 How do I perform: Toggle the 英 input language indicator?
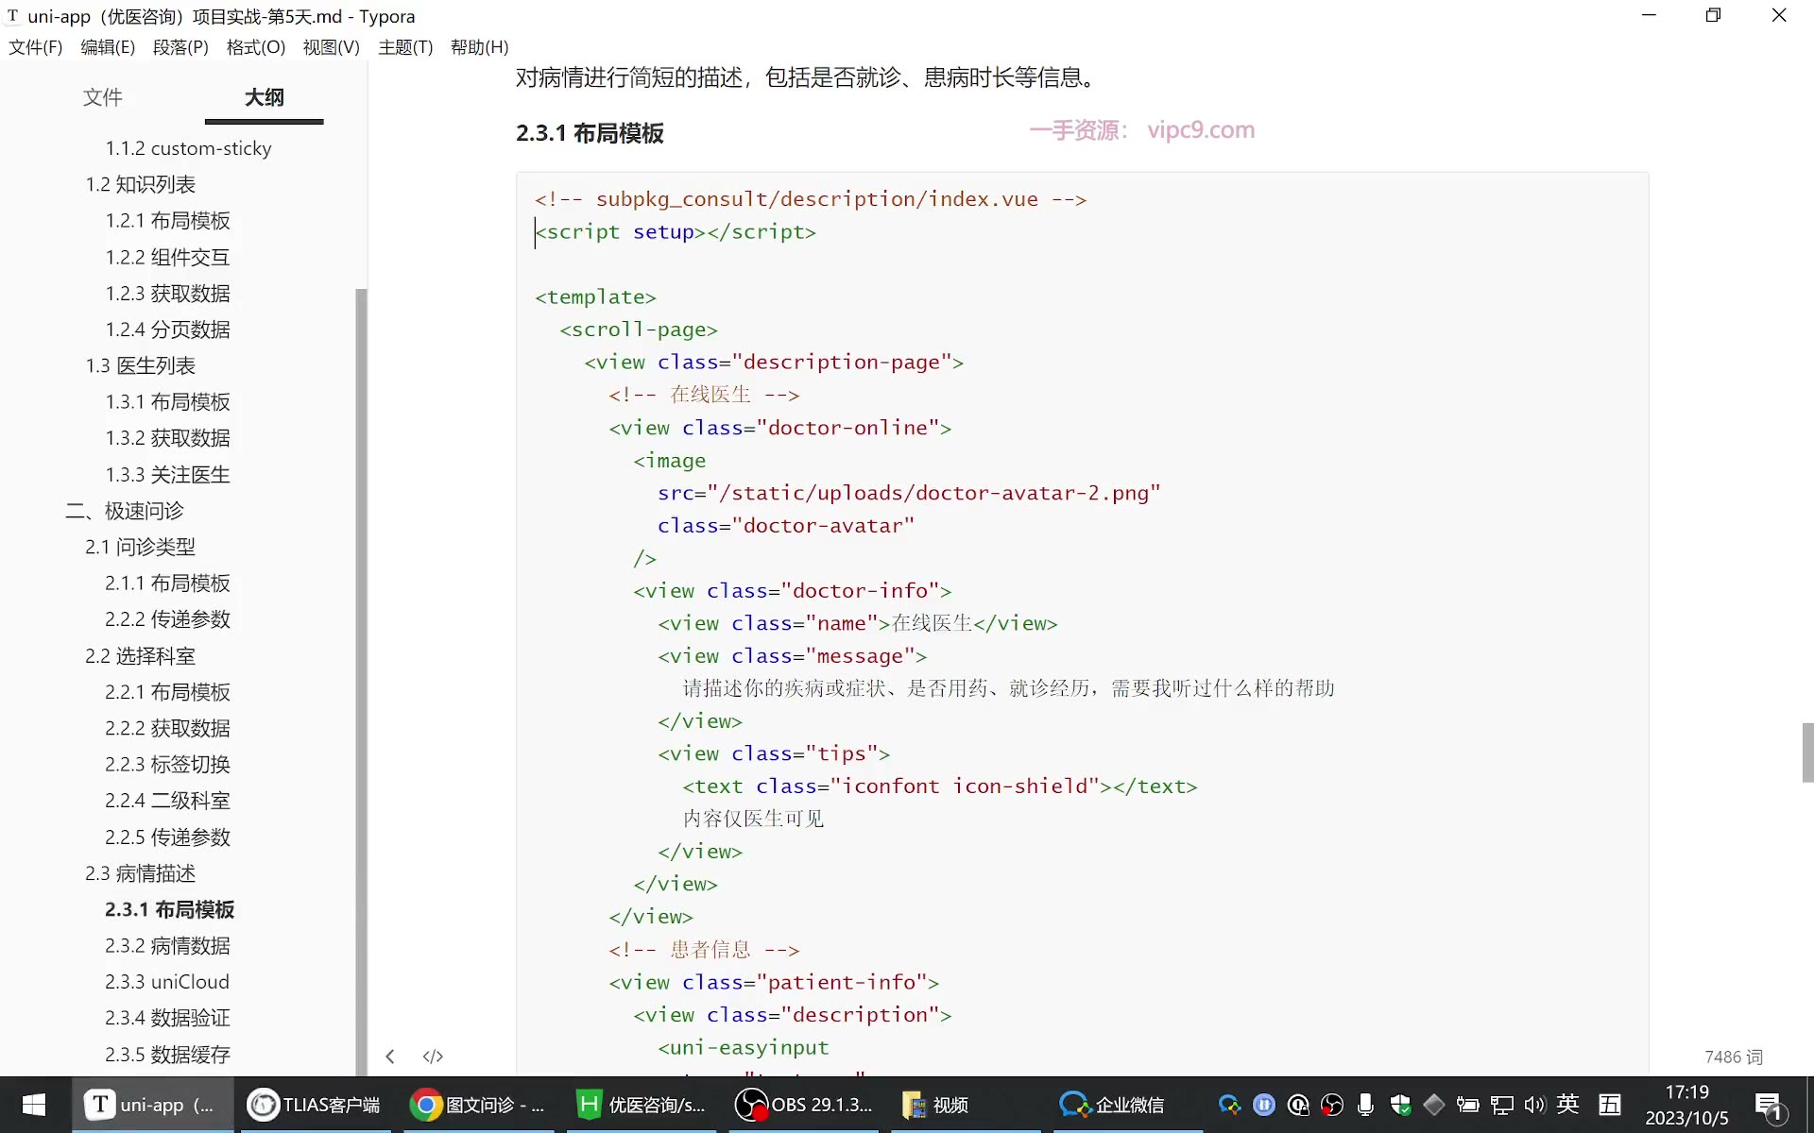[x=1568, y=1104]
